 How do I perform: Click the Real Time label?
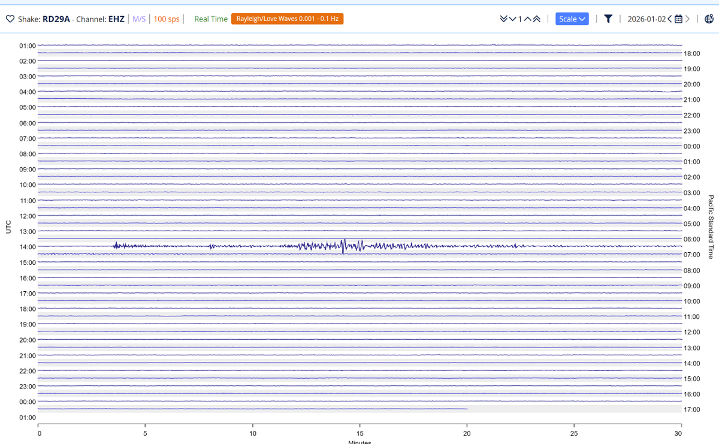pyautogui.click(x=211, y=19)
